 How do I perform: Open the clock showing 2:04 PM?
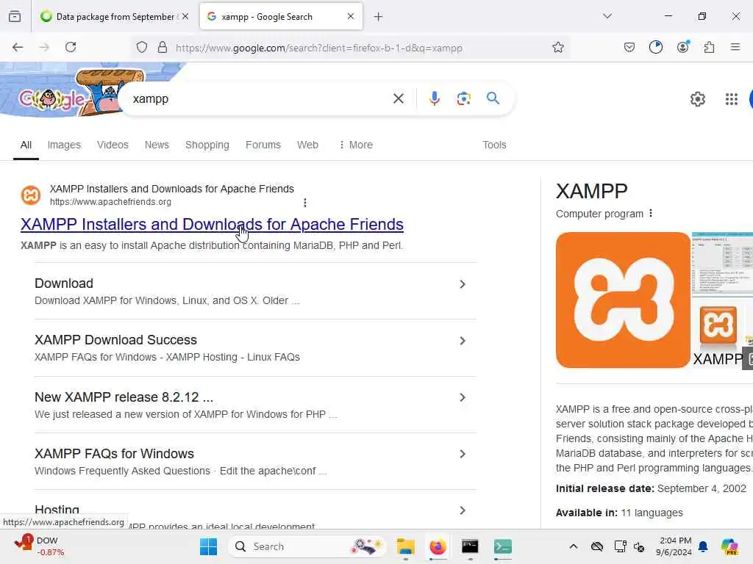click(675, 546)
